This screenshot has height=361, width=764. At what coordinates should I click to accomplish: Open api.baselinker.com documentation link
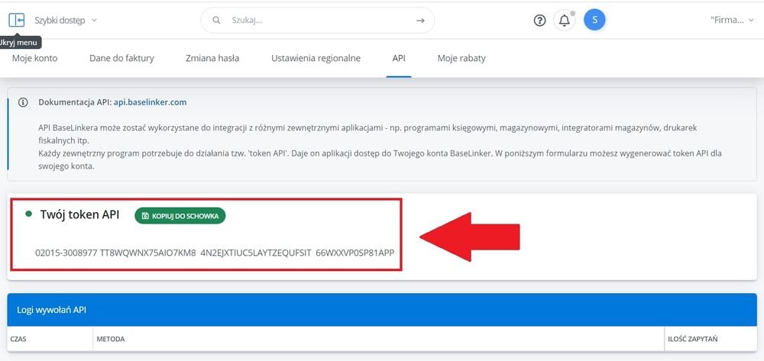coord(150,103)
